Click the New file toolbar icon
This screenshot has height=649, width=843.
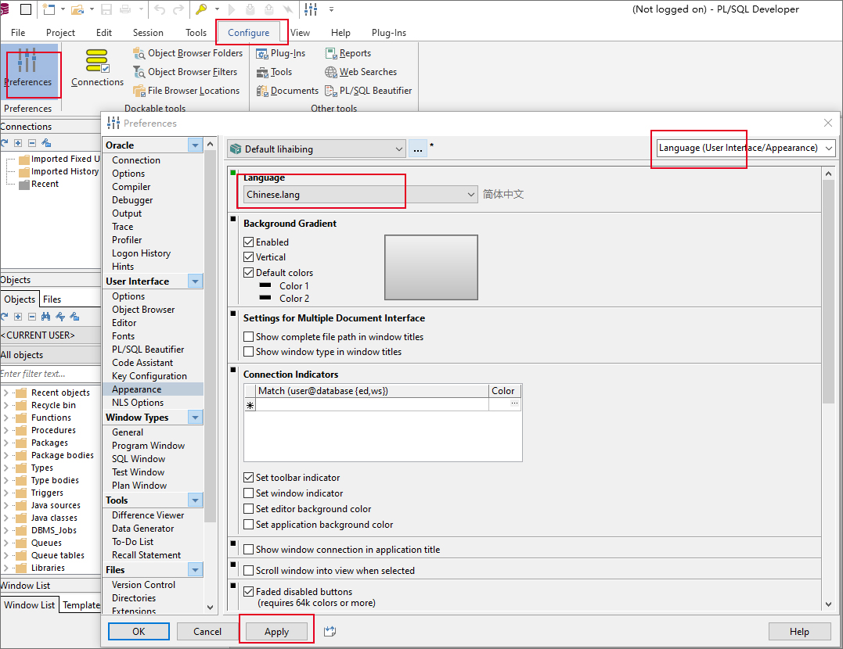pos(49,9)
